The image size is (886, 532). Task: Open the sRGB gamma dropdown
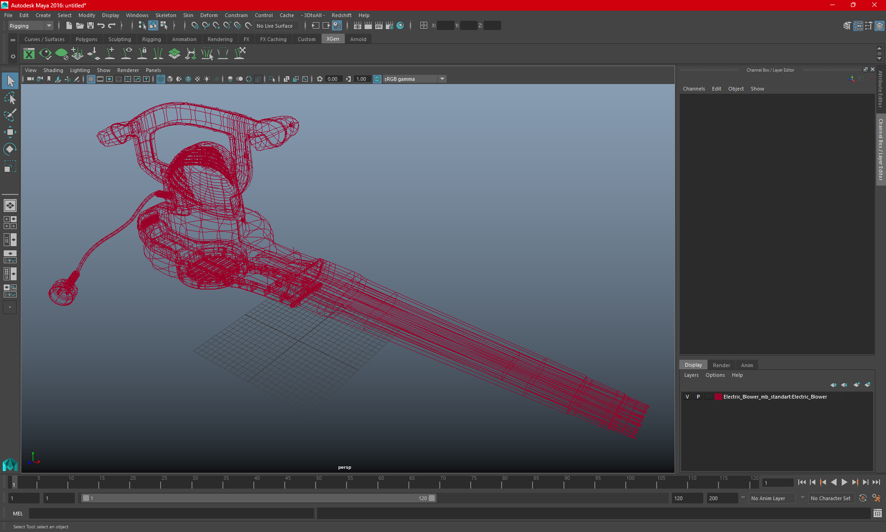[414, 79]
